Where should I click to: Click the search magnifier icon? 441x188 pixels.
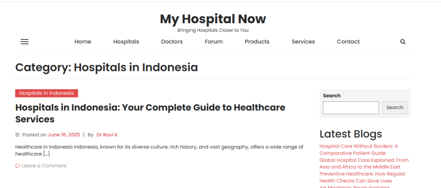click(403, 42)
